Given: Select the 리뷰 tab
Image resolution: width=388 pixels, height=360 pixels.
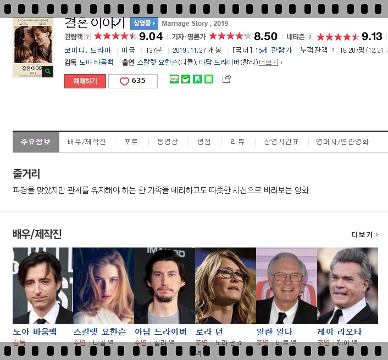Looking at the screenshot, I should coord(237,142).
